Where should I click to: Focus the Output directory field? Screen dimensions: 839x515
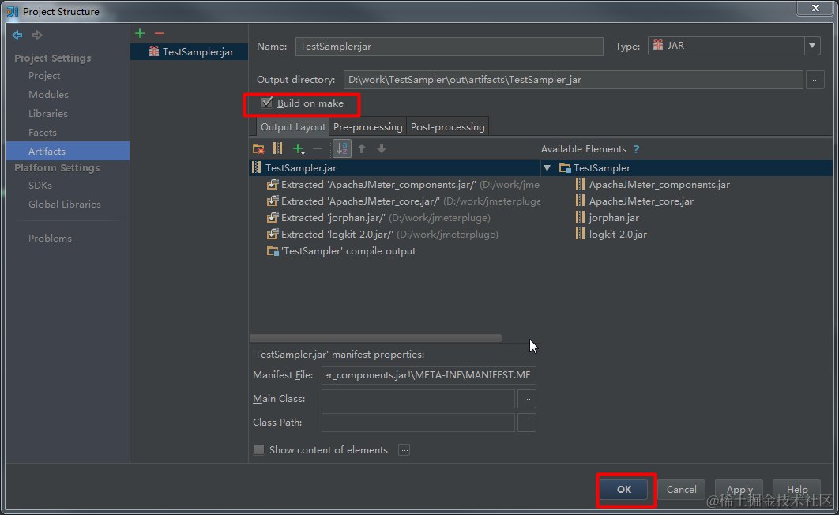(573, 80)
